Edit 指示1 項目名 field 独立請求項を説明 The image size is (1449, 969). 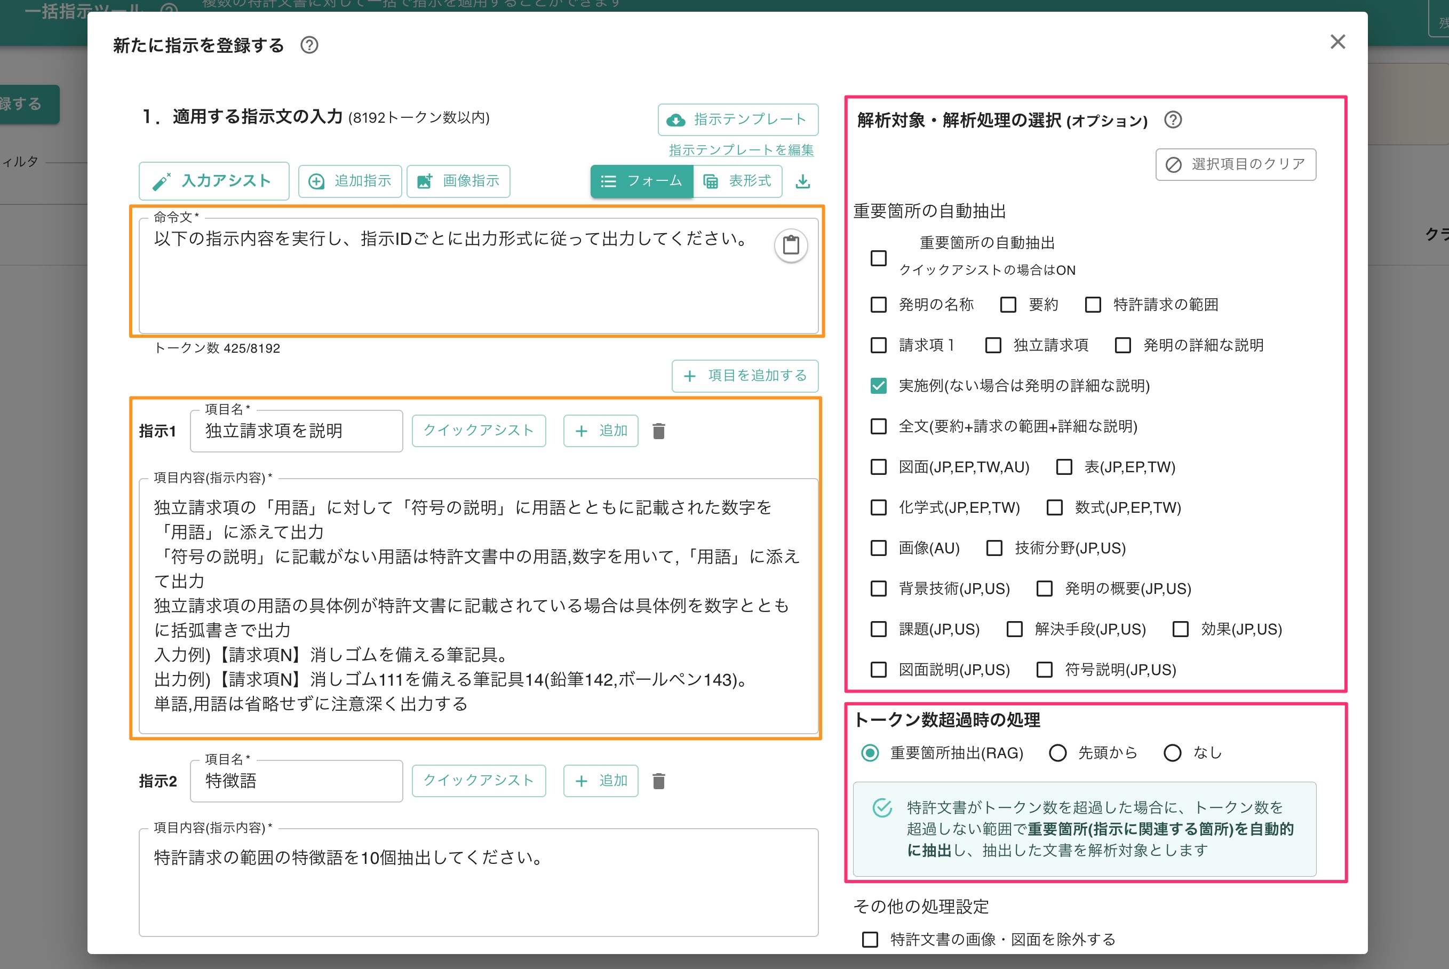(x=297, y=431)
